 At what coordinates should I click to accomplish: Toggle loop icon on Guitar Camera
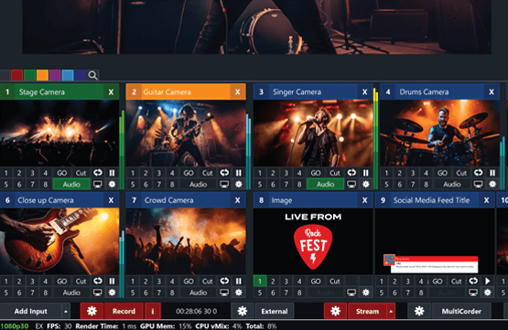(224, 173)
